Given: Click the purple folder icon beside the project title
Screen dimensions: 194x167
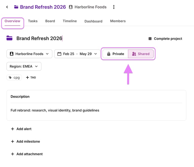Looking at the screenshot, I should click(x=9, y=38).
